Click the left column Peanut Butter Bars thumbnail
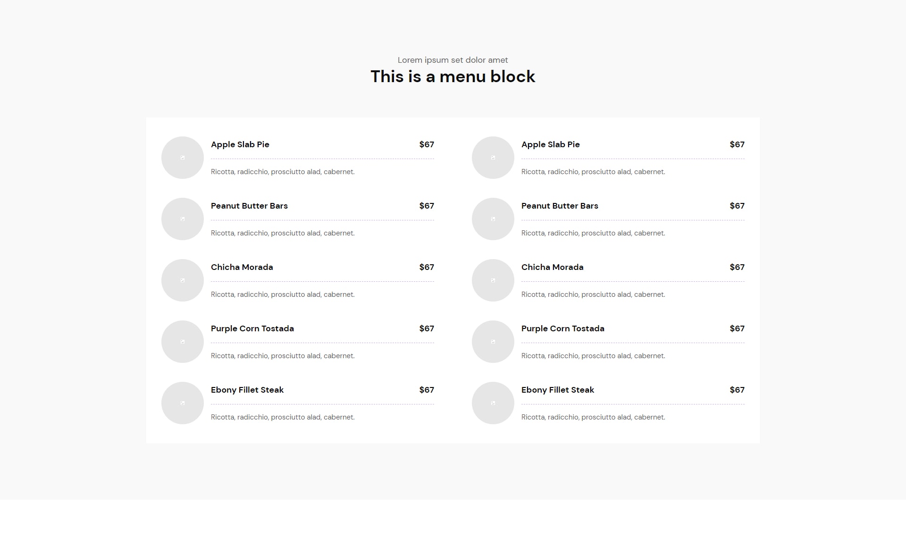This screenshot has width=906, height=538. (x=183, y=219)
